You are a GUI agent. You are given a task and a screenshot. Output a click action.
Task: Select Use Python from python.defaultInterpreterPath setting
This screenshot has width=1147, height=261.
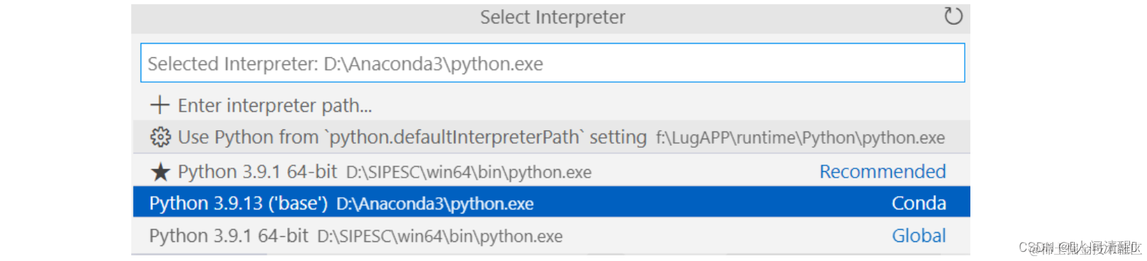pyautogui.click(x=550, y=137)
